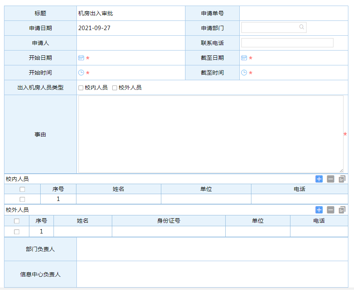This screenshot has width=354, height=290.
Task: Add a row to 校内人员 table
Action: click(319, 179)
